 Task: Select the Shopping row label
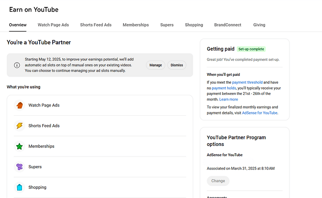click(x=37, y=187)
